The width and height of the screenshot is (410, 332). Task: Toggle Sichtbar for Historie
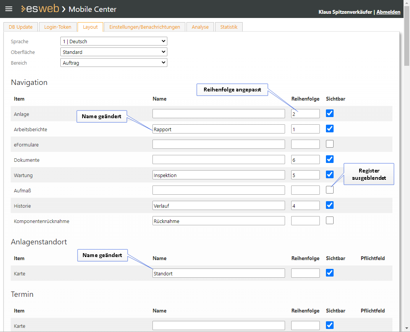(x=330, y=205)
